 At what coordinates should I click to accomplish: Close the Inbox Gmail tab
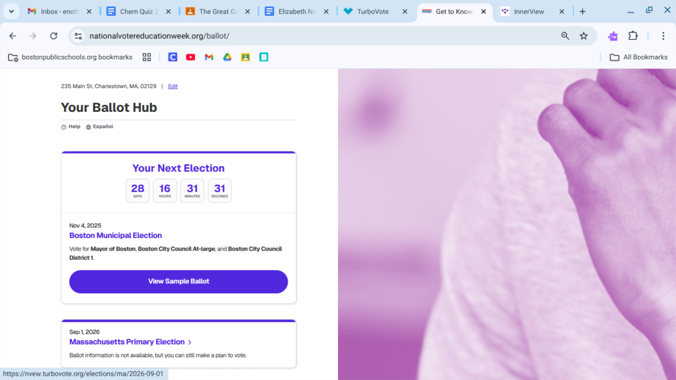[x=89, y=12]
